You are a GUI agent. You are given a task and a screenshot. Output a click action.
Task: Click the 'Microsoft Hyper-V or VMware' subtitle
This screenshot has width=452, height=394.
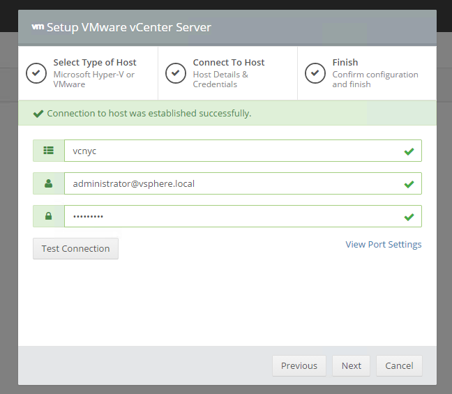tap(94, 79)
